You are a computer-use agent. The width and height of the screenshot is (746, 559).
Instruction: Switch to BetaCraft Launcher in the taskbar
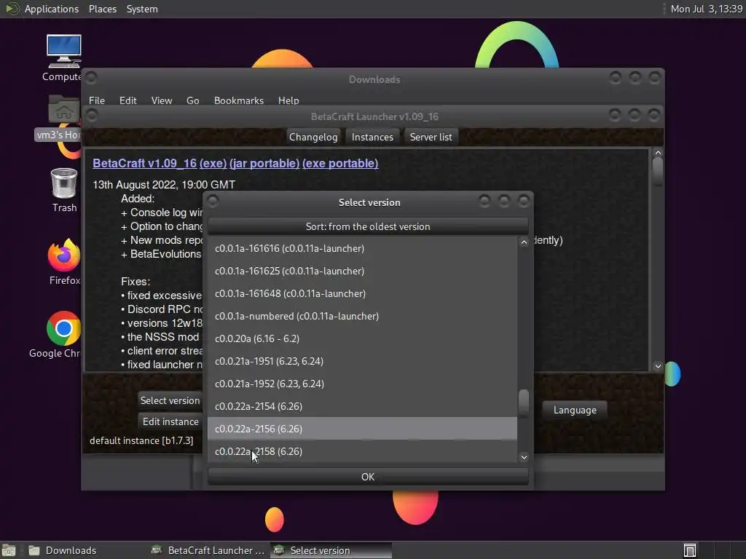208,550
